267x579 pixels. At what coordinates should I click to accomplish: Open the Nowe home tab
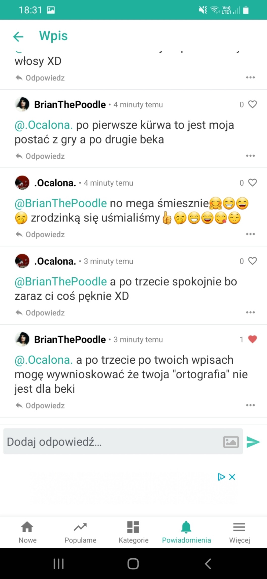(27, 532)
